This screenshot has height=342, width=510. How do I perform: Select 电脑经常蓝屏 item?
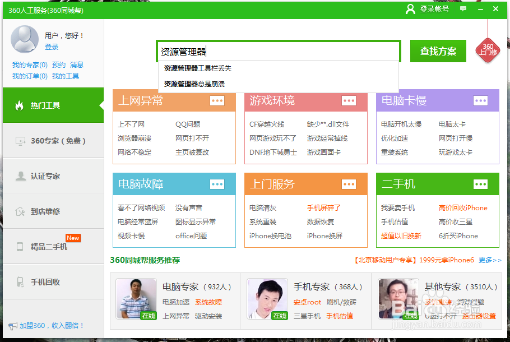137,222
